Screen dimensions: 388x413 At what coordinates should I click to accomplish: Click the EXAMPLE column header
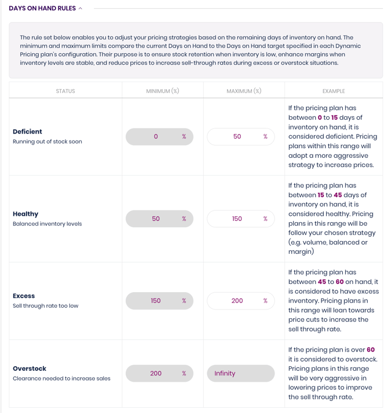pos(334,91)
